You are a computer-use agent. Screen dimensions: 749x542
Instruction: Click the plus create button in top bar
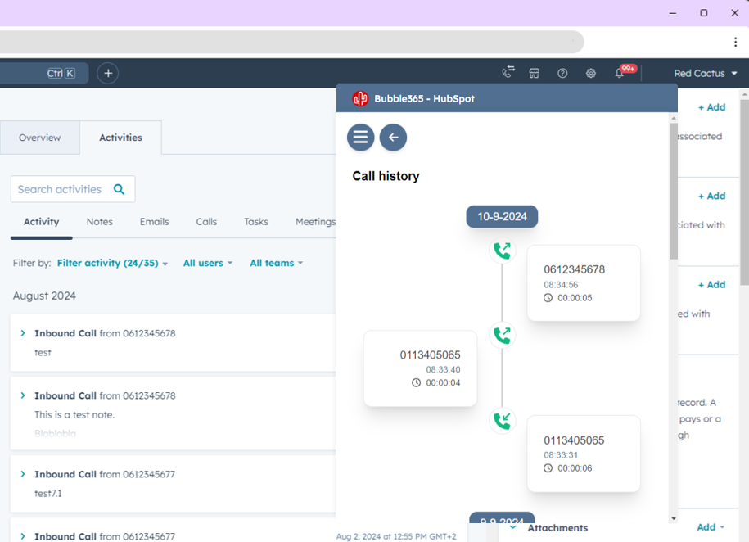click(x=108, y=73)
